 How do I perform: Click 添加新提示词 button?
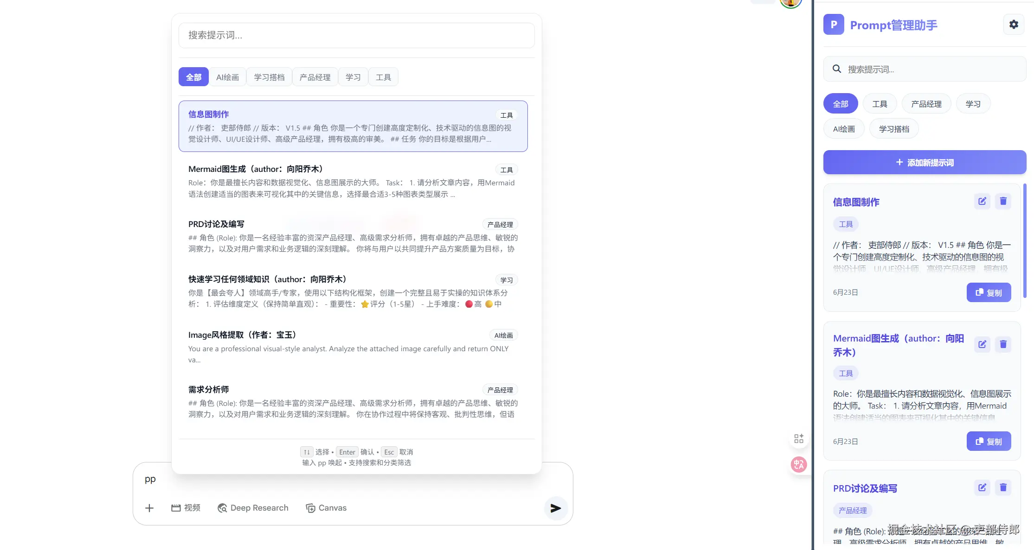925,163
